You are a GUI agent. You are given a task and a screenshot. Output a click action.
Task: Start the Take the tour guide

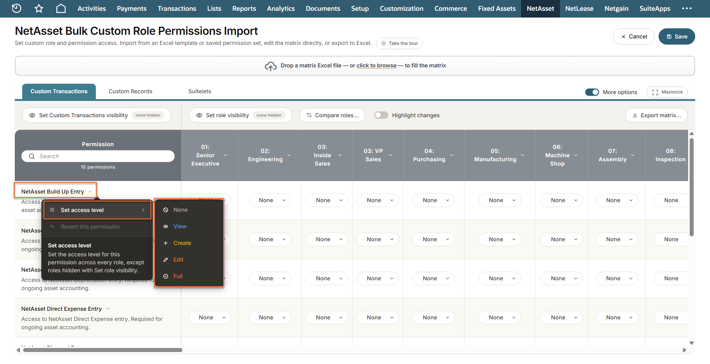coord(399,43)
